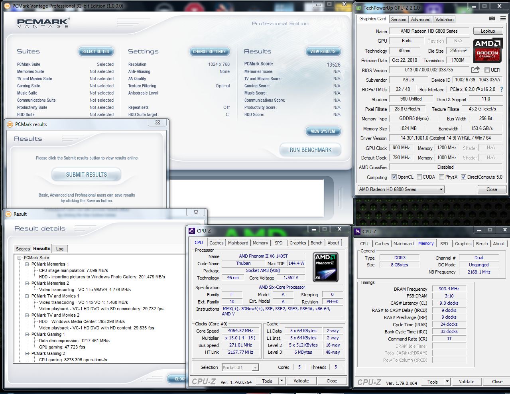The width and height of the screenshot is (510, 394).
Task: Click the Driver Version field in GPU-Z
Action: tap(446, 138)
